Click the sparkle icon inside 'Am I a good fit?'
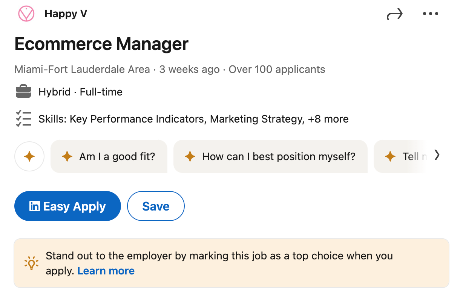This screenshot has width=463, height=303. [x=67, y=156]
